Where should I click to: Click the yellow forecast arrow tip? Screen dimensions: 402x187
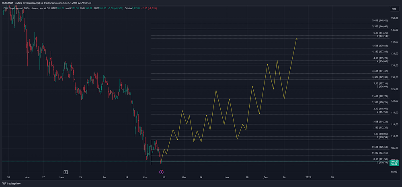pyautogui.click(x=296, y=39)
